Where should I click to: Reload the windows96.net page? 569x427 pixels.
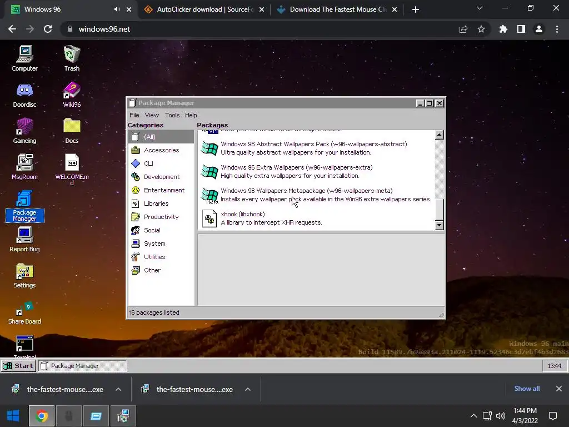[48, 29]
